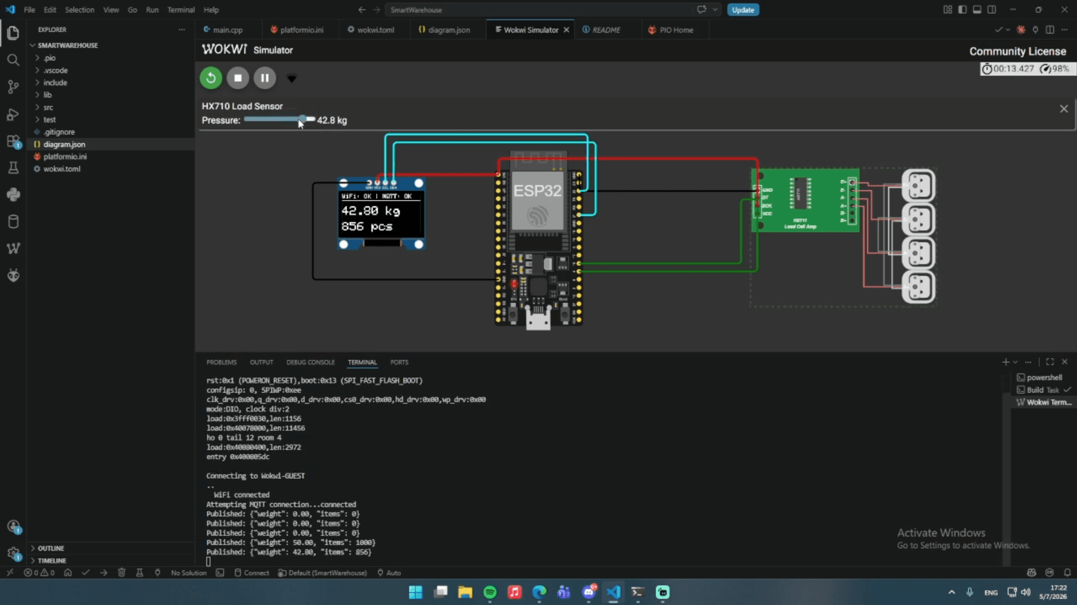Add a new terminal with plus icon
The image size is (1077, 605).
pyautogui.click(x=1005, y=362)
